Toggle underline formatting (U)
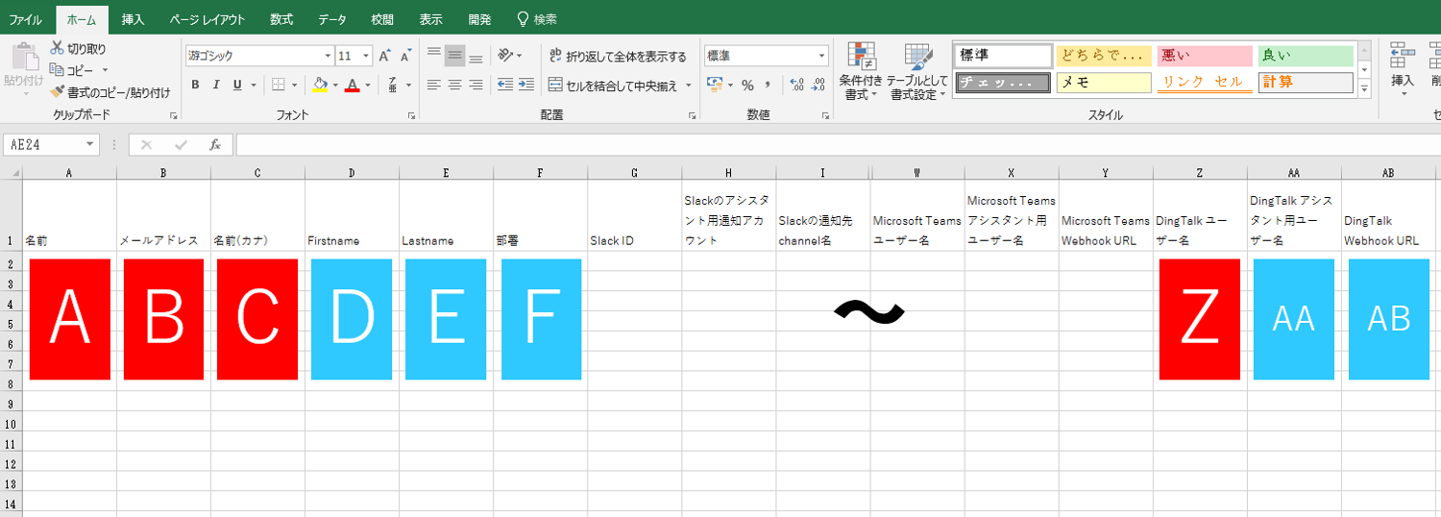1441x517 pixels. (x=237, y=85)
